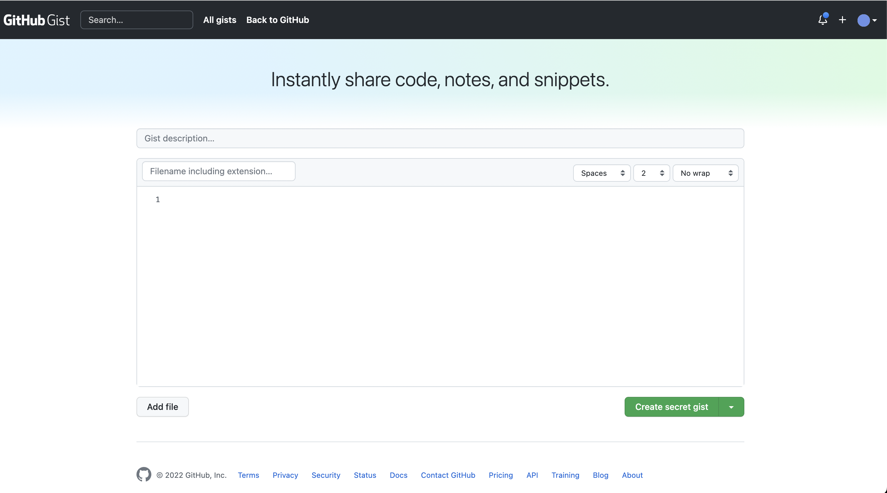This screenshot has width=887, height=493.
Task: Open the Security footer link
Action: (x=326, y=475)
